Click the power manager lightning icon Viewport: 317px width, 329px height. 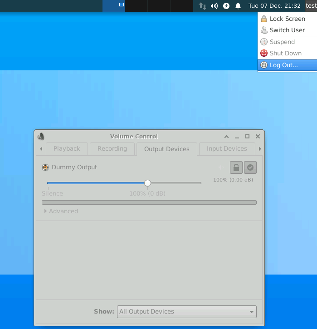coord(226,6)
